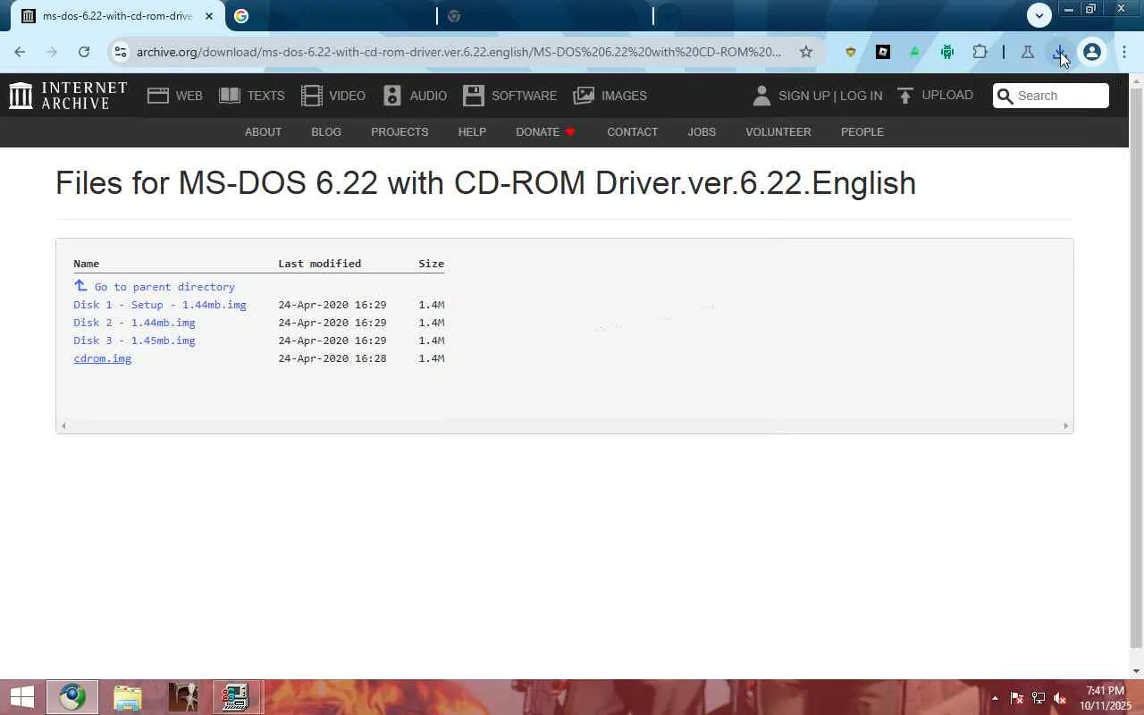Image resolution: width=1144 pixels, height=715 pixels.
Task: Download Disk 2 - 1.44mb.img
Action: [x=134, y=323]
